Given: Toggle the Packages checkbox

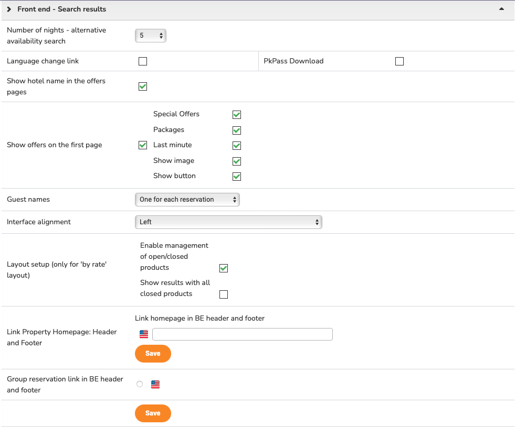Looking at the screenshot, I should 237,130.
